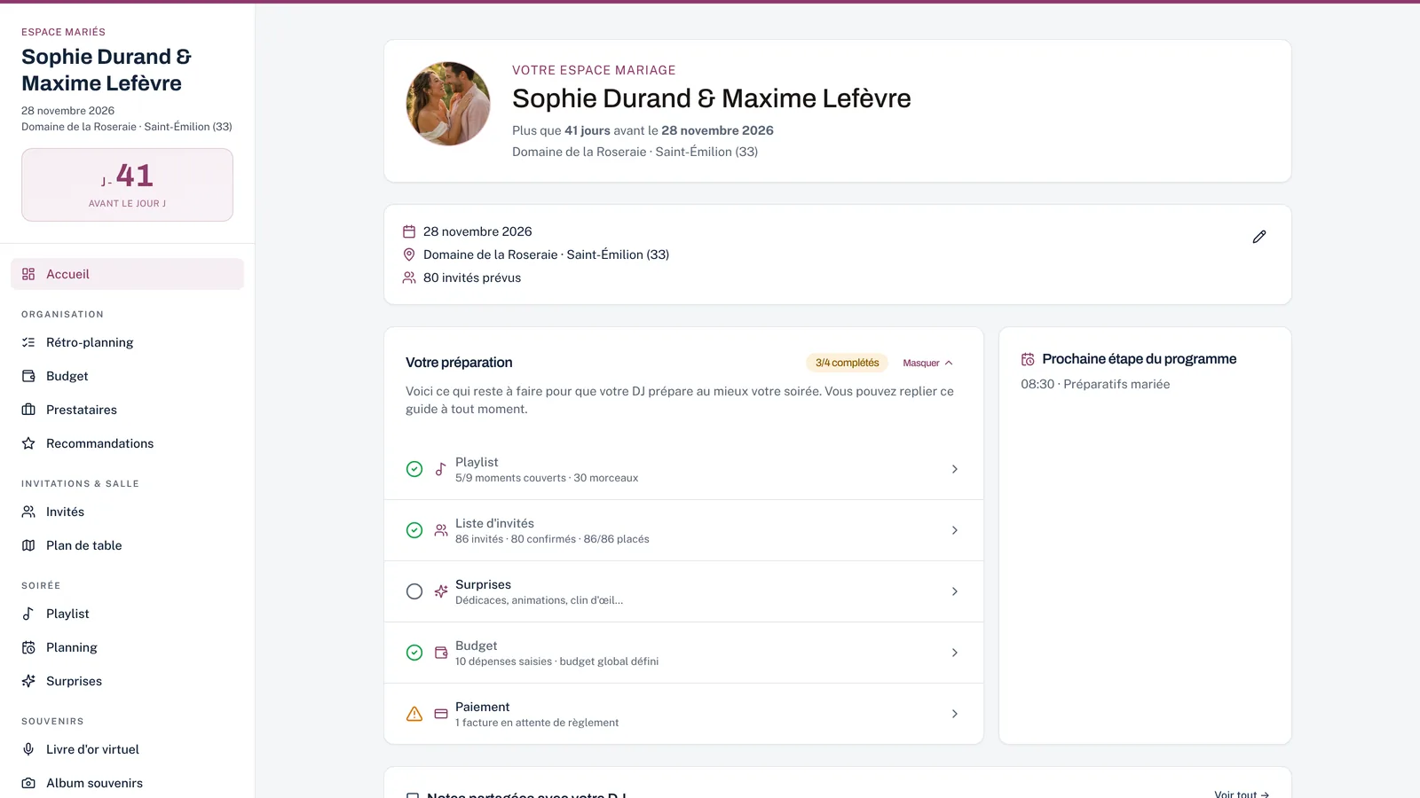Viewport: 1420px width, 798px height.
Task: Click the J-41 countdown card
Action: (127, 184)
